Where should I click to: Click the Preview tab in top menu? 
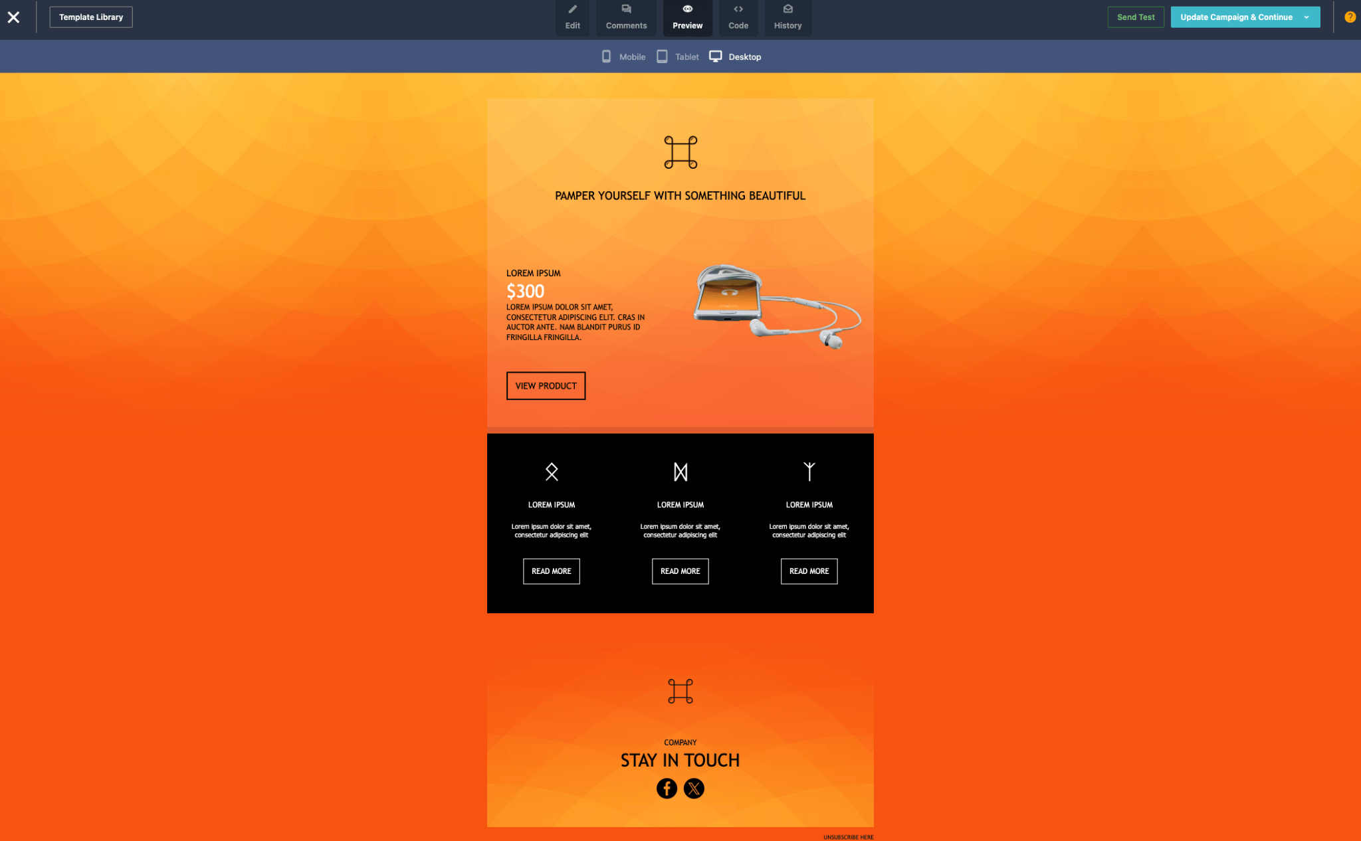point(687,17)
